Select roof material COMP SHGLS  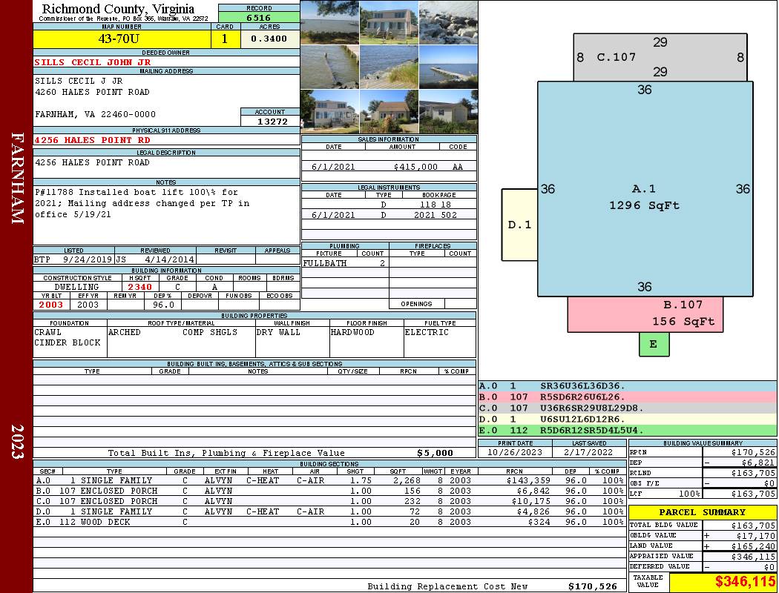(x=210, y=332)
